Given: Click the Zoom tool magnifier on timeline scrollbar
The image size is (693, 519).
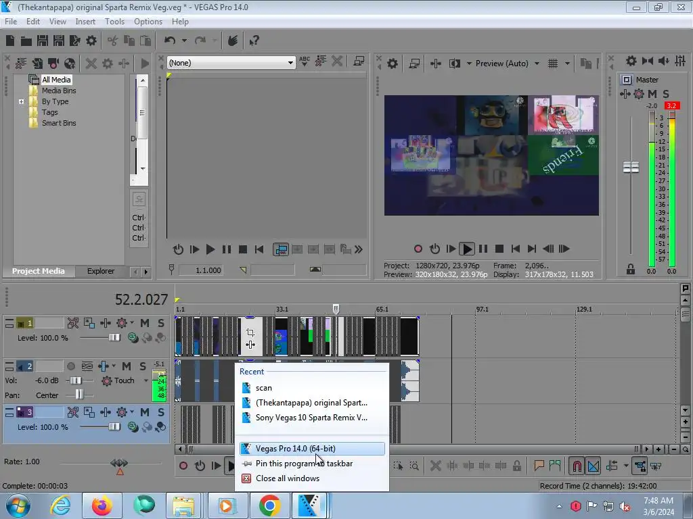Looking at the screenshot, I should coord(685,449).
